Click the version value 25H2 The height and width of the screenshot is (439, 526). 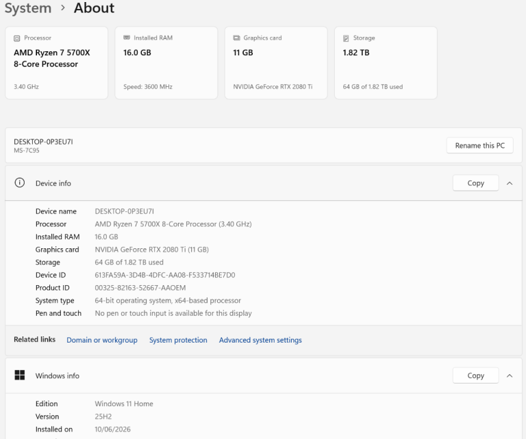click(x=103, y=416)
